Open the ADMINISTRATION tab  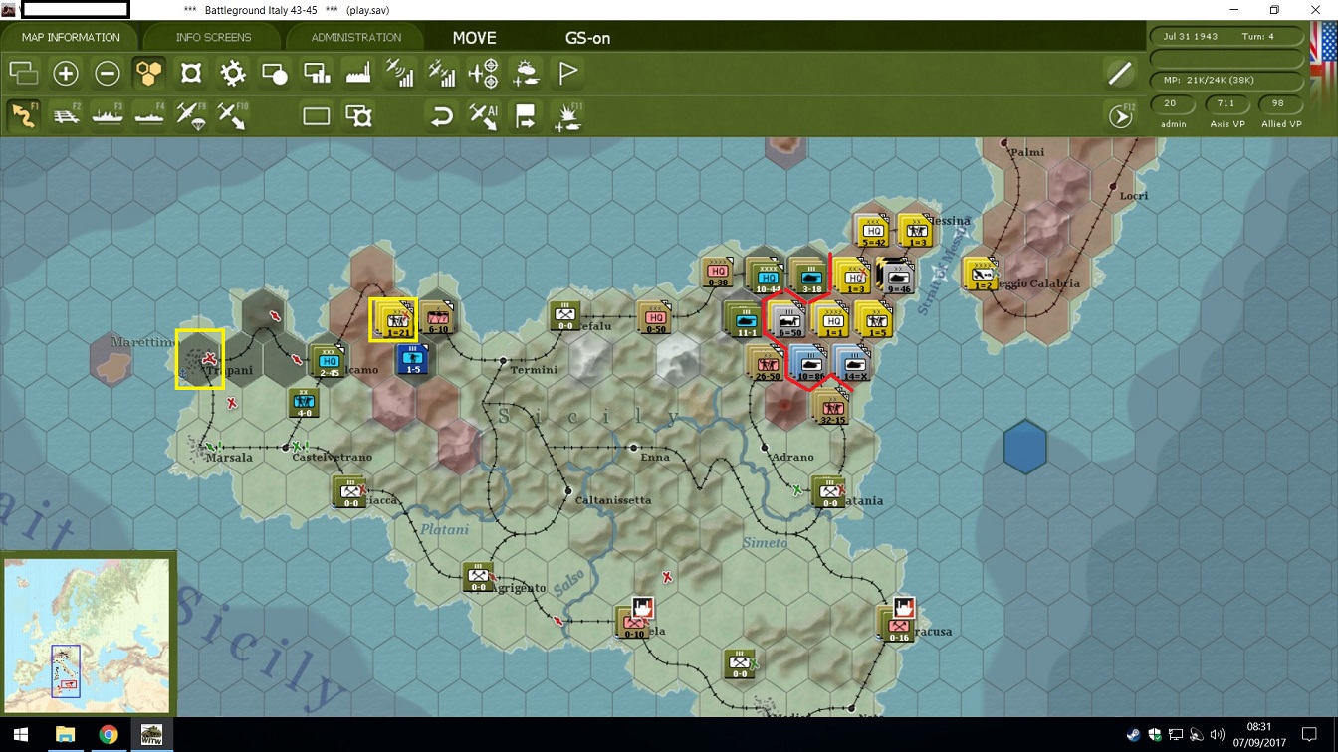(x=355, y=37)
